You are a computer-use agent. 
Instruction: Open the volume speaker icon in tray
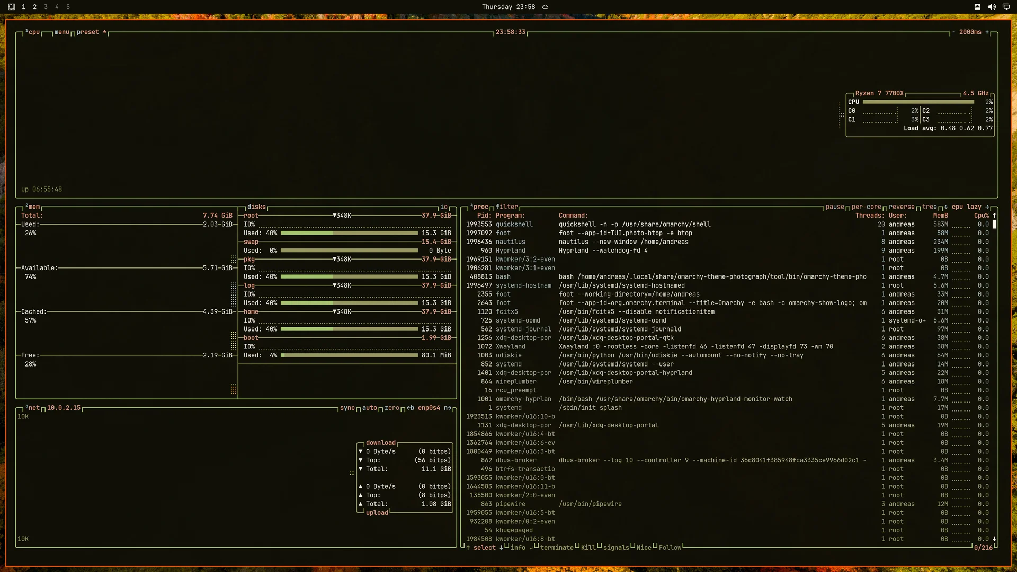pos(992,7)
